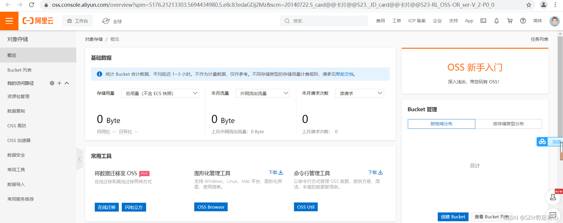This screenshot has height=223, width=563.
Task: Click the info icon in the notice banner
Action: pyautogui.click(x=99, y=74)
